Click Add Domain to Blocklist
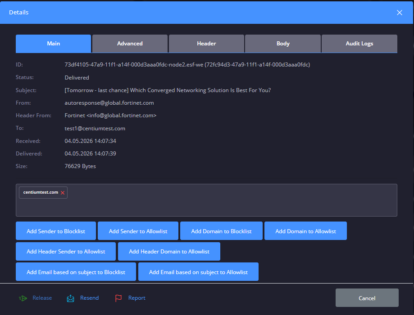The image size is (414, 315). coord(221,231)
